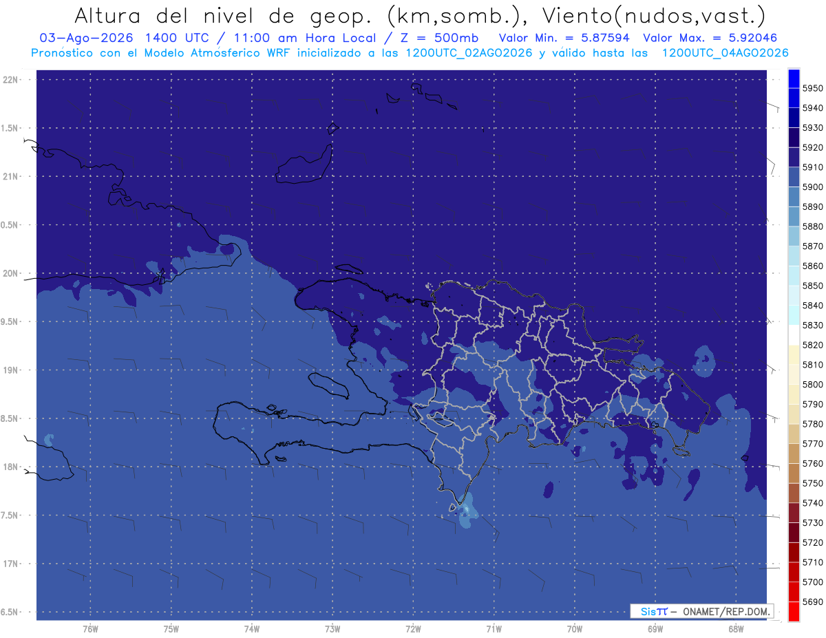Click the bright red swatch below 5690
Image resolution: width=826 pixels, height=638 pixels.
tap(794, 611)
